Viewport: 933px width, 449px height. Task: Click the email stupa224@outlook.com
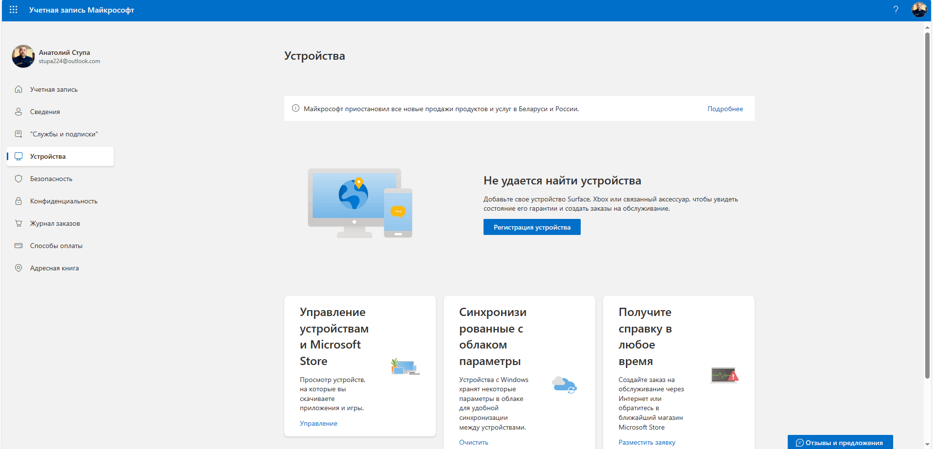coord(69,61)
